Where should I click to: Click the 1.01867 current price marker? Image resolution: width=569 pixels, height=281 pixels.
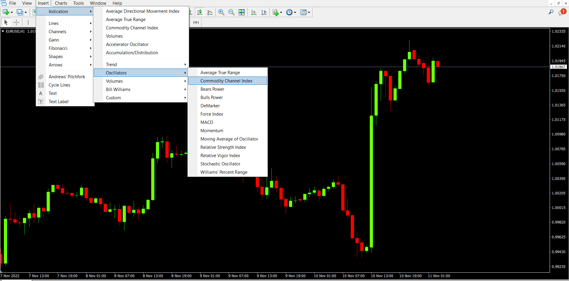point(558,67)
